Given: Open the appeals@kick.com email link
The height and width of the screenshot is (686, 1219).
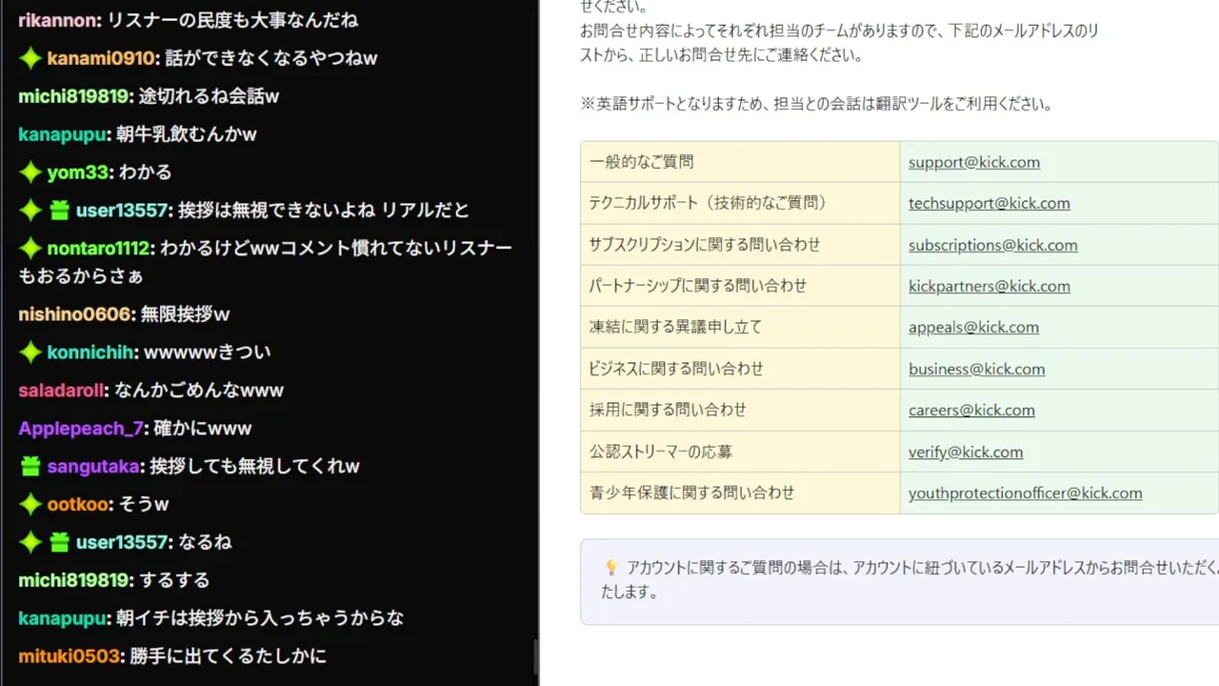Looking at the screenshot, I should pyautogui.click(x=973, y=327).
